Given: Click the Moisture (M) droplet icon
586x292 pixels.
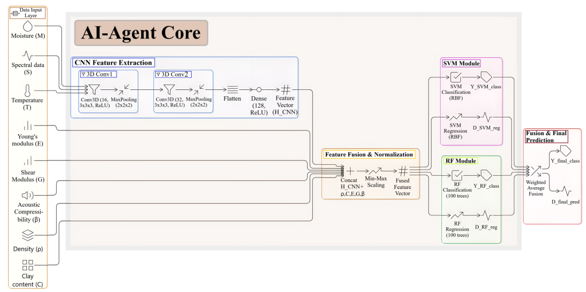Looking at the screenshot, I should click(27, 26).
